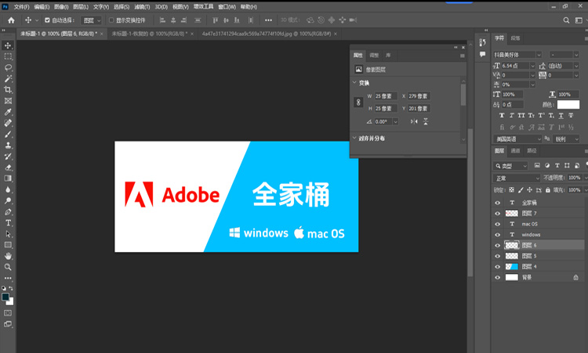Image resolution: width=588 pixels, height=353 pixels.
Task: Hide the 图层 6 layer
Action: (498, 245)
